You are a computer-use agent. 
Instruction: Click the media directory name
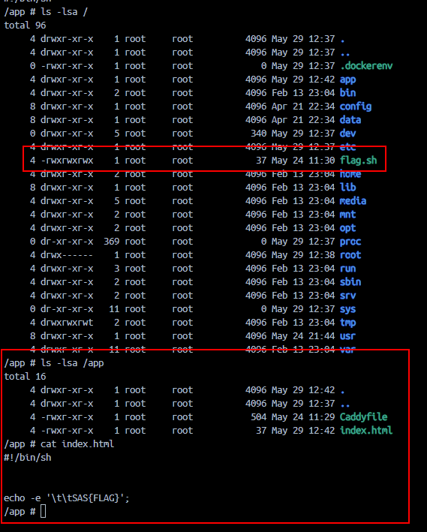[x=353, y=201]
